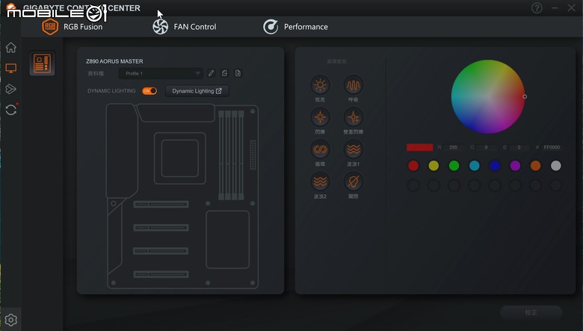Select the 呼吸 breathing lighting effect

(x=353, y=85)
